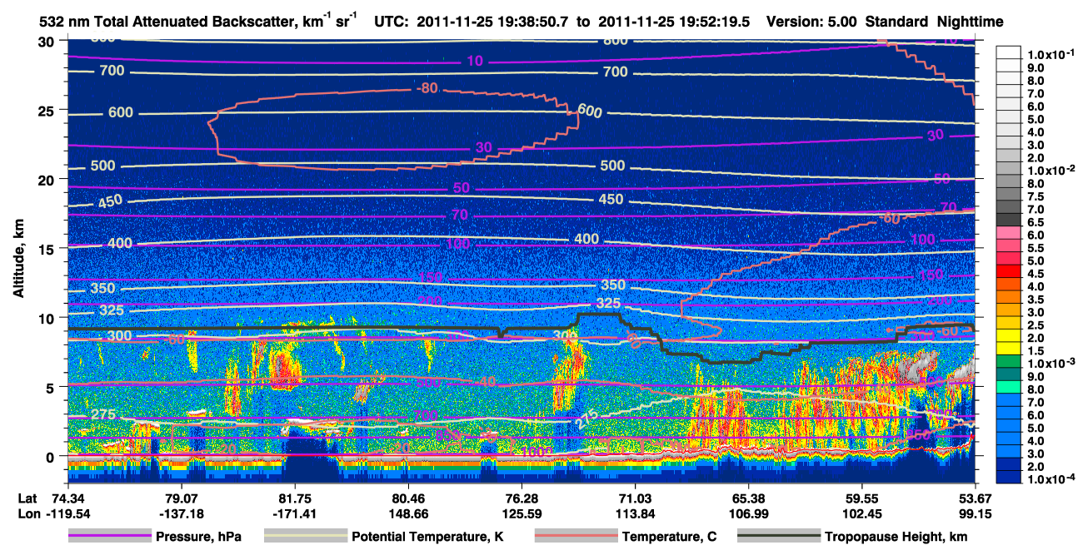The image size is (1083, 555).
Task: Click the latitude value '76.28'
Action: tap(521, 498)
